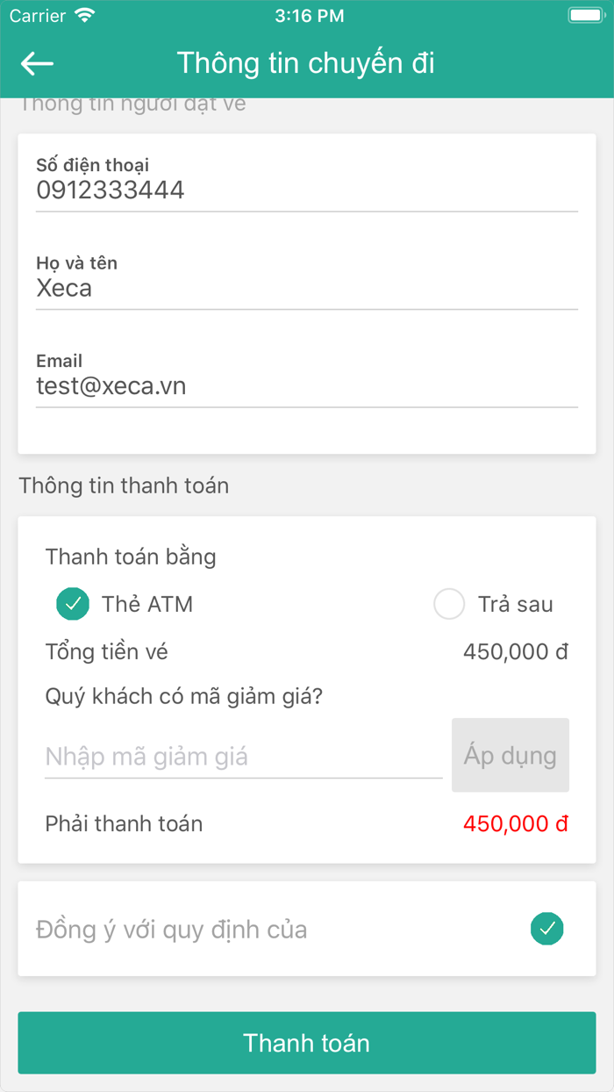Screen dimensions: 614x1092
Task: Click the red 450,000 đ amount
Action: tap(515, 823)
